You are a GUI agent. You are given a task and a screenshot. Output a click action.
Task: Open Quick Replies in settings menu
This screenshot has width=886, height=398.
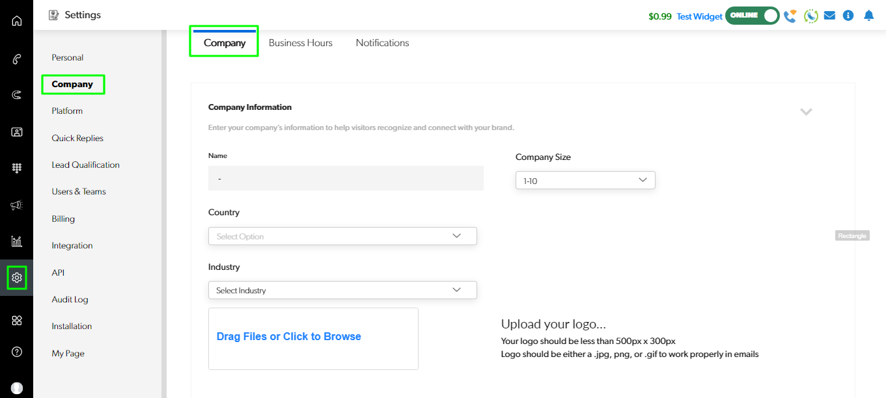77,138
